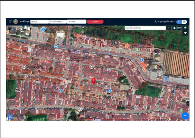Click the house icon map tool
The image size is (195, 138).
pos(174,28)
